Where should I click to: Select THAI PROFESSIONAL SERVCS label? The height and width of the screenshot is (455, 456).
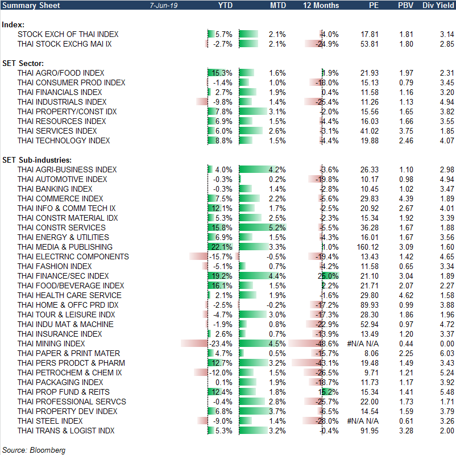pos(72,402)
